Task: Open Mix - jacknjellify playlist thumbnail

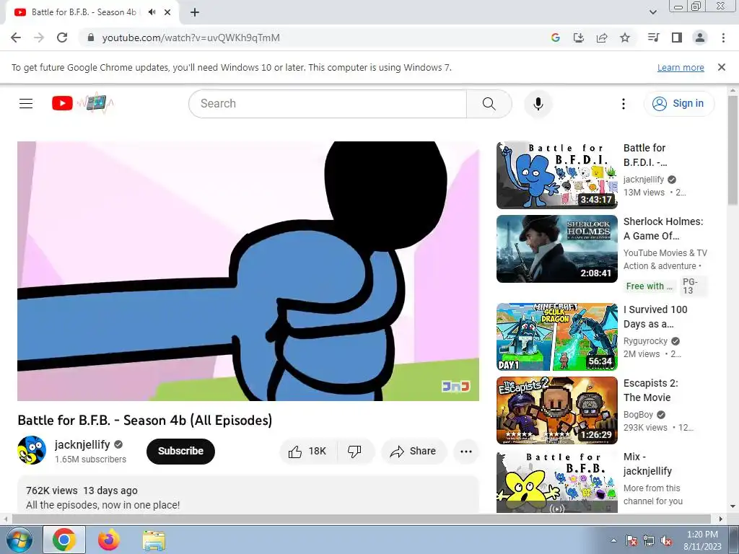Action: [x=557, y=481]
